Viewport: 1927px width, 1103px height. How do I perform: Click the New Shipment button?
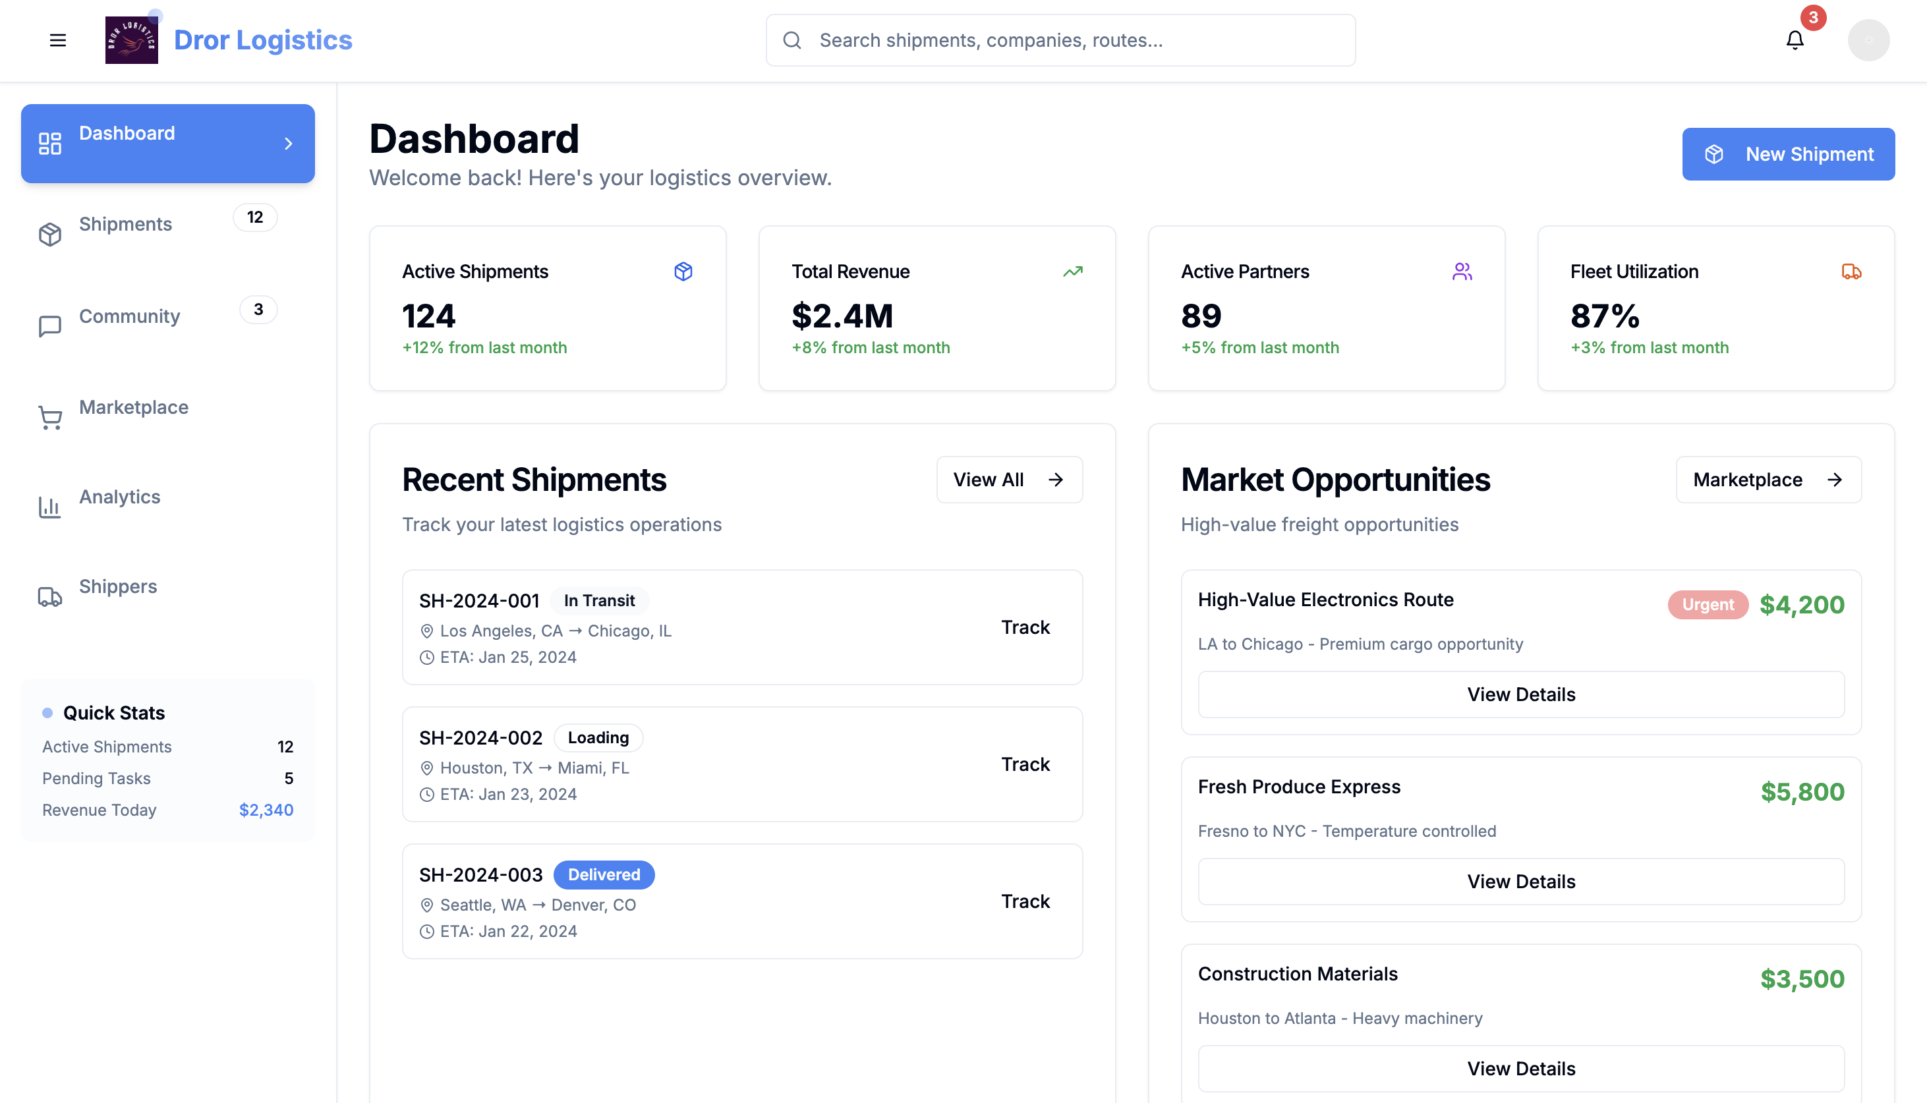[x=1788, y=154]
